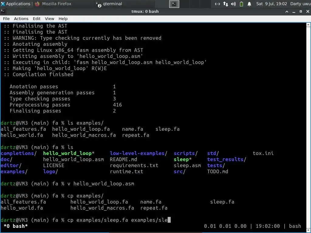Screen dimensions: 311x233
Task: Click 'requirements.txt' file name
Action: [134, 165]
